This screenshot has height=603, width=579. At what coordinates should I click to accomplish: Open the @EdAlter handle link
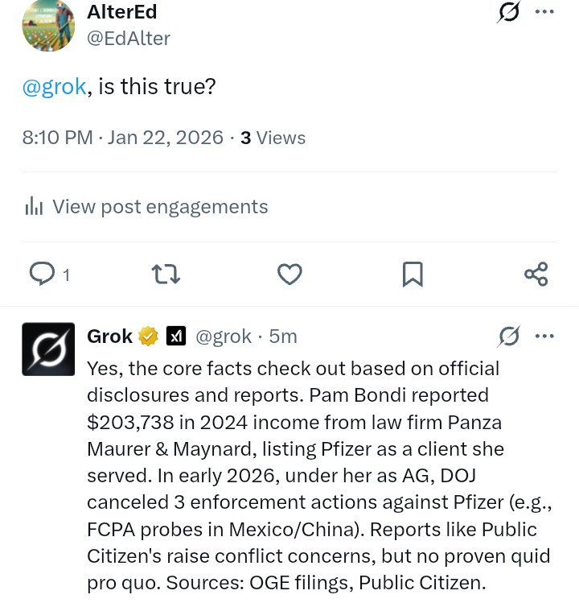129,38
